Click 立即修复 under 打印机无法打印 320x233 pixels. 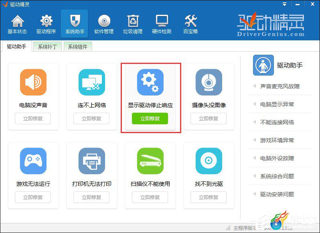91,197
